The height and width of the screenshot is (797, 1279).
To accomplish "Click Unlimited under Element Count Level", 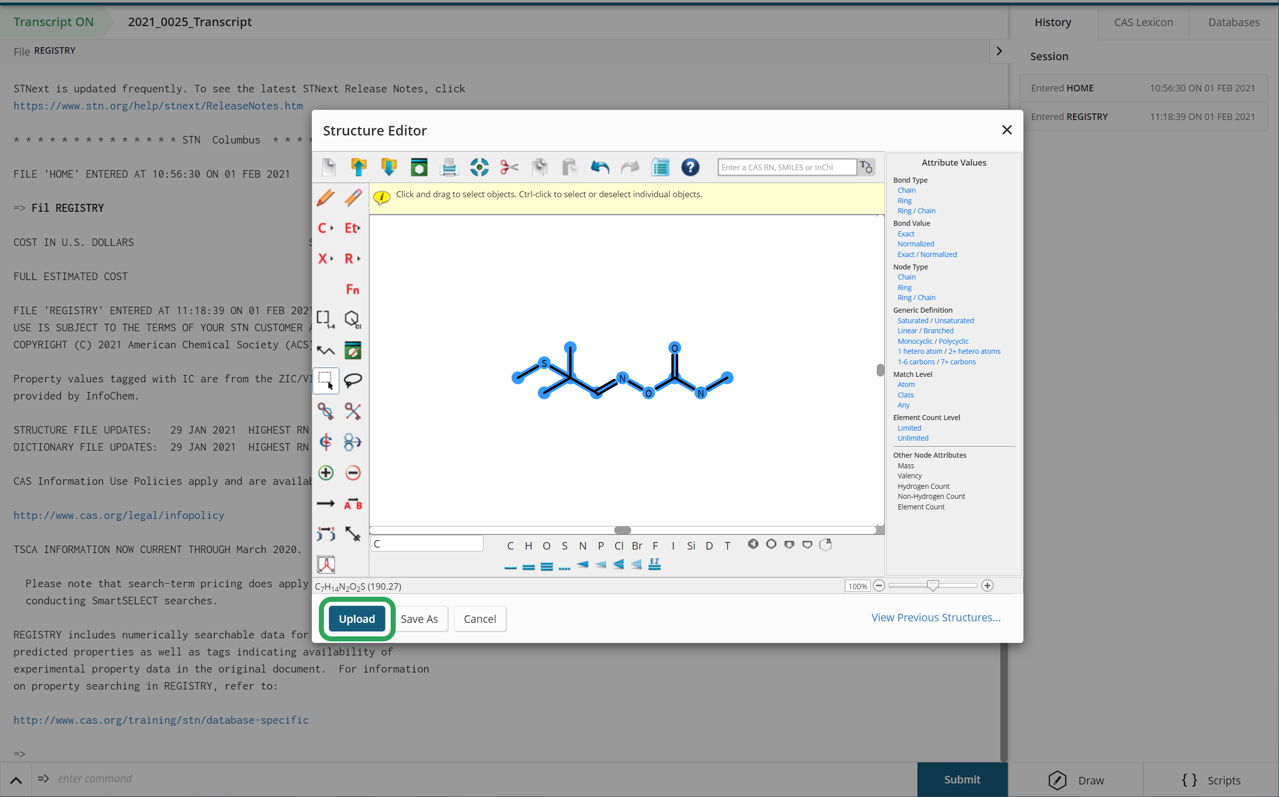I will (x=913, y=438).
